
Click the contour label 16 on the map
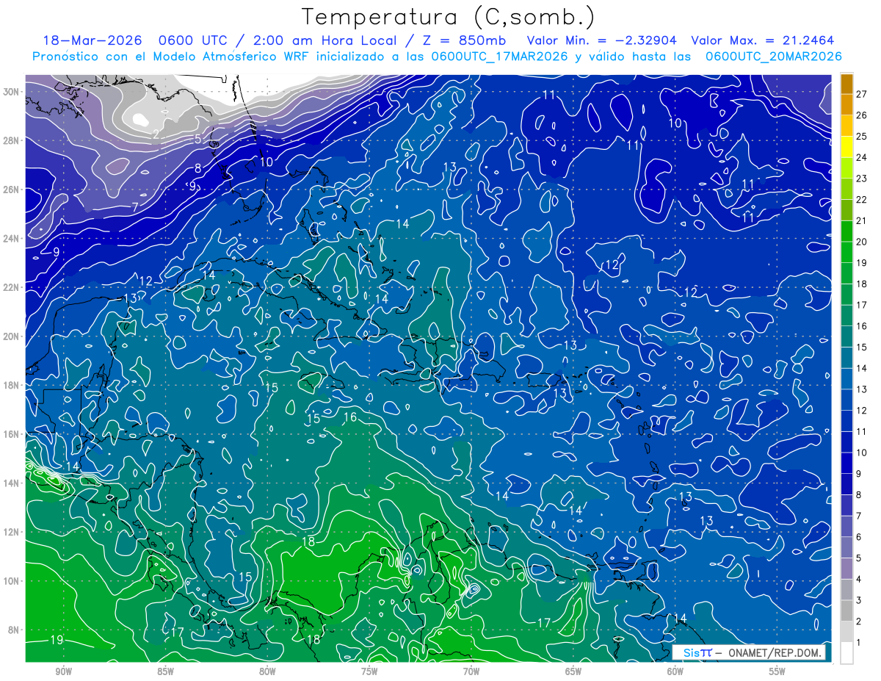(x=350, y=417)
